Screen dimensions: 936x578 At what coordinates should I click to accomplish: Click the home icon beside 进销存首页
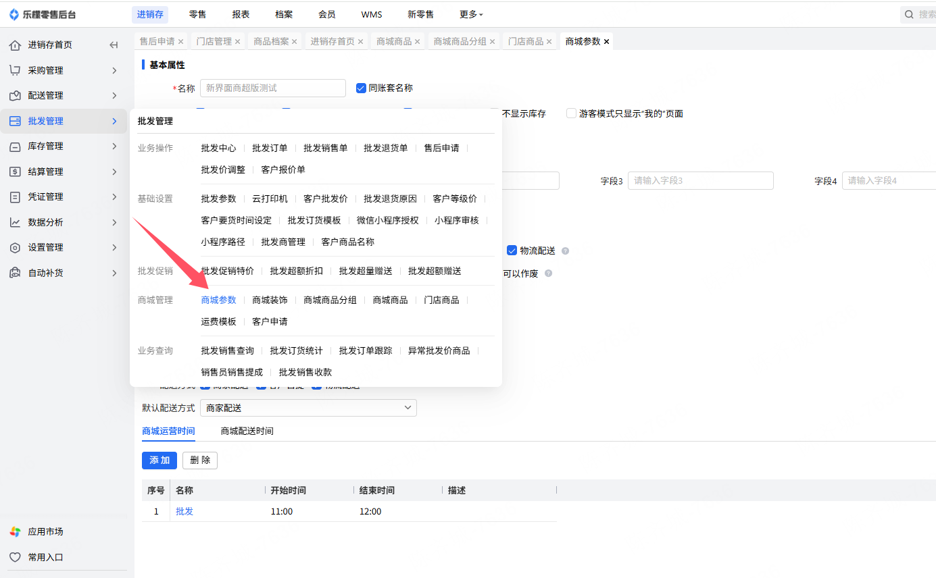pos(15,45)
